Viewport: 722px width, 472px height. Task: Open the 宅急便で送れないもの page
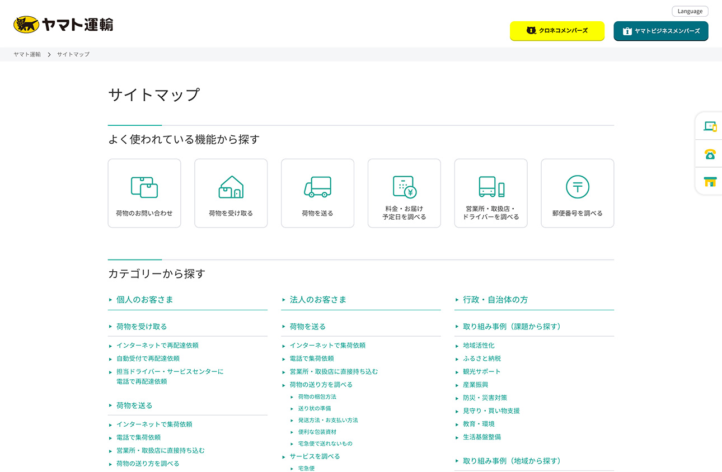coord(324,443)
